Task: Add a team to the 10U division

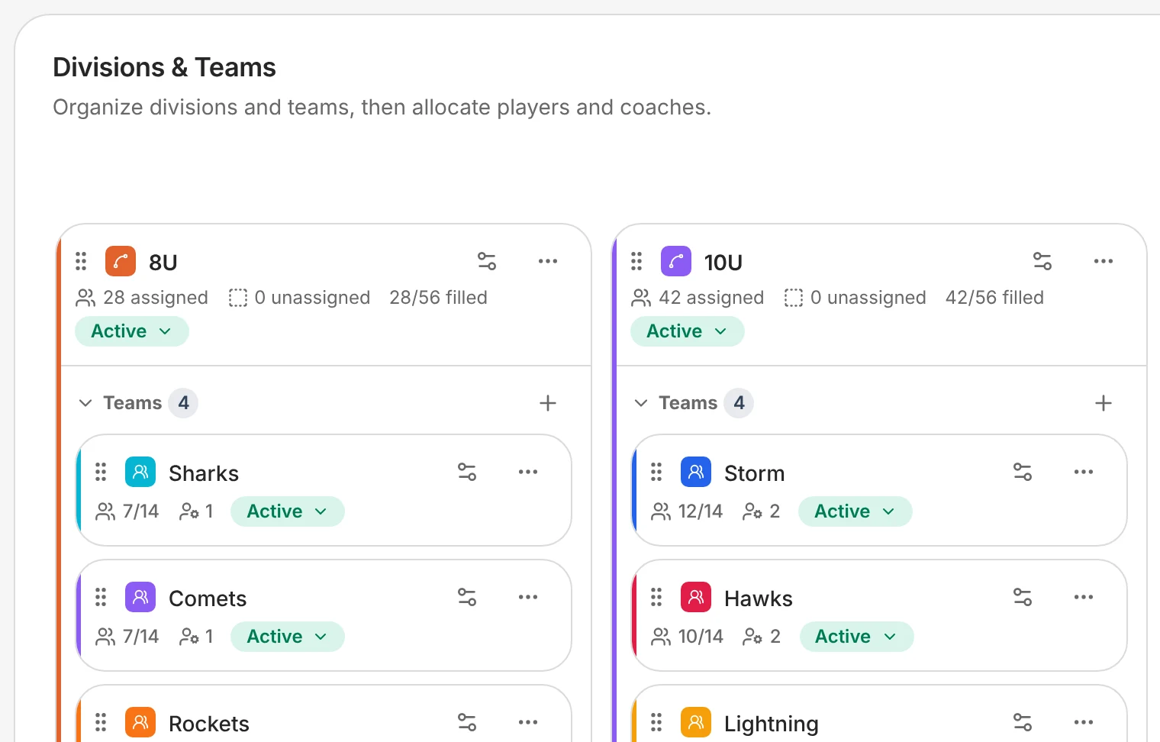Action: pos(1104,403)
